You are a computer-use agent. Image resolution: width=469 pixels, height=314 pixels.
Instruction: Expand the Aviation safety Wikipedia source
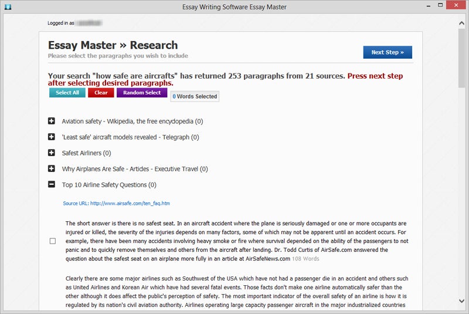(x=52, y=121)
